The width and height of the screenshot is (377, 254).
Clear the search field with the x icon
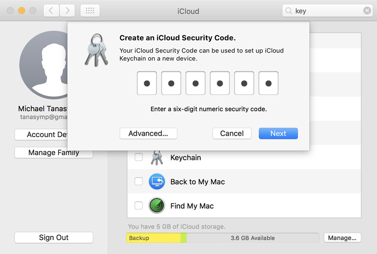click(x=367, y=10)
